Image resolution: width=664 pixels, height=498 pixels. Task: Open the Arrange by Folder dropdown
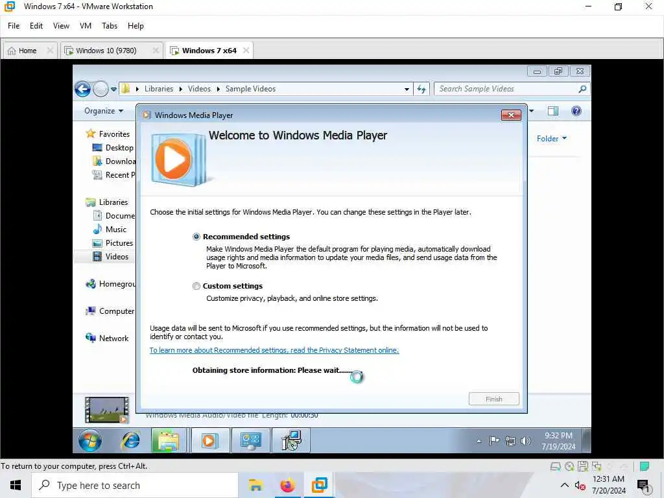coord(551,139)
